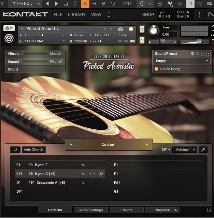Click the window layout icon in host toolbar
This screenshot has height=218, width=214.
160,4
